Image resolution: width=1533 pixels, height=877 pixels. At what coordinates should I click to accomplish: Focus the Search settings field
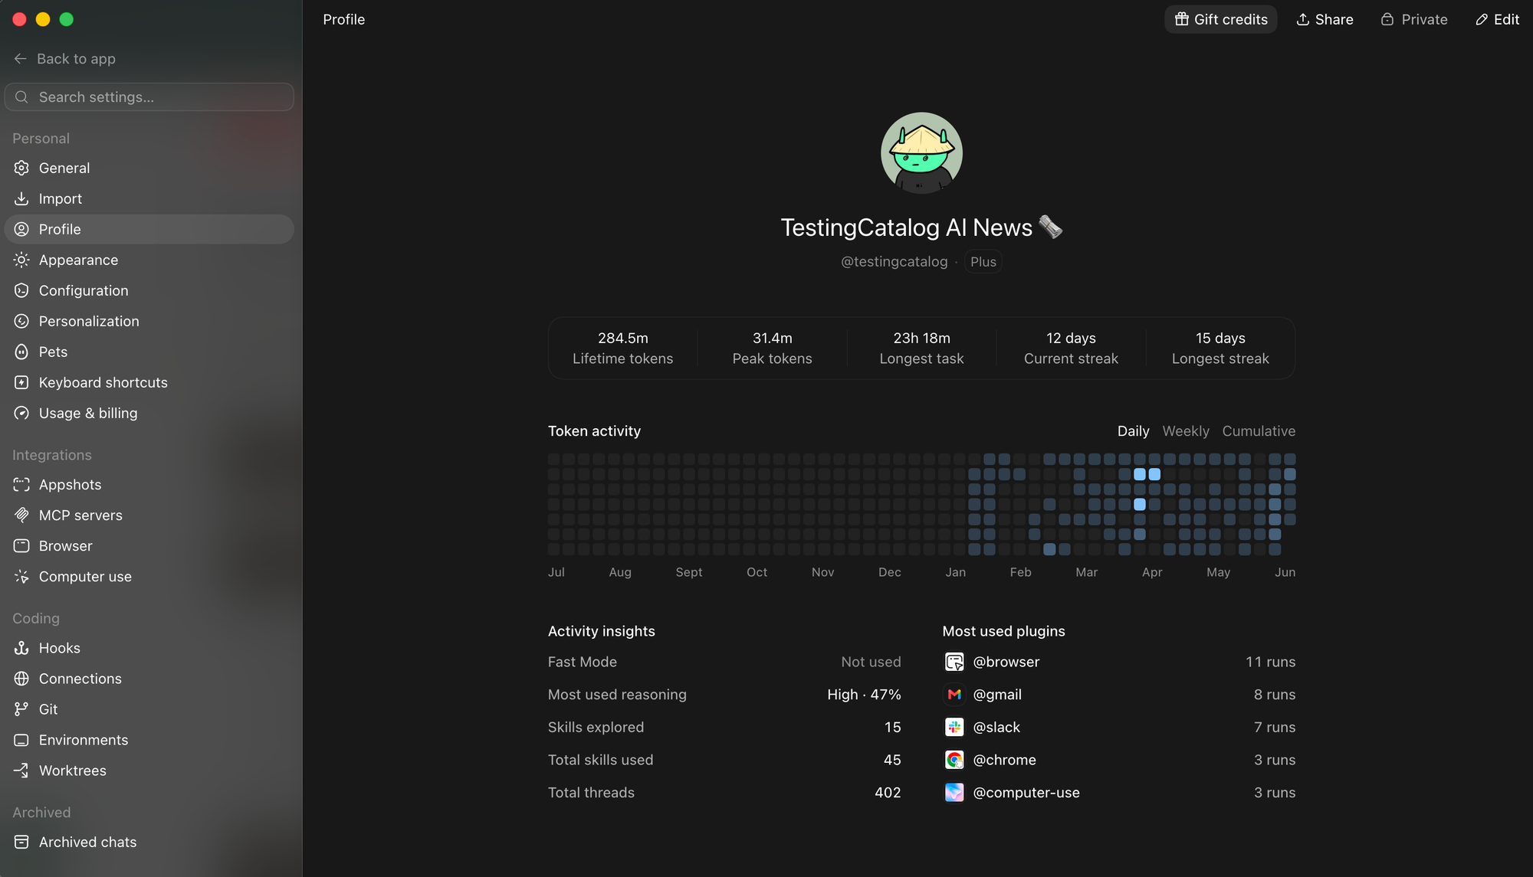[x=149, y=97]
